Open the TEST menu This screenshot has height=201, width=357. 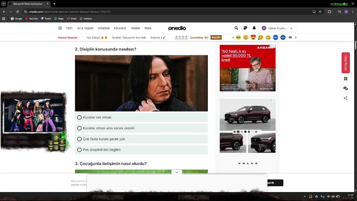[69, 28]
